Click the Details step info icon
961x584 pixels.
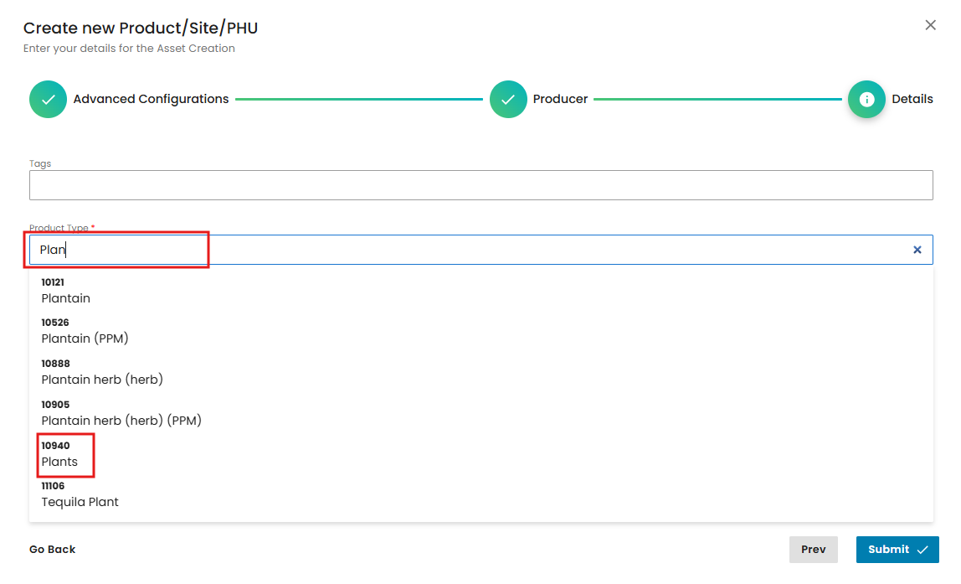tap(866, 100)
